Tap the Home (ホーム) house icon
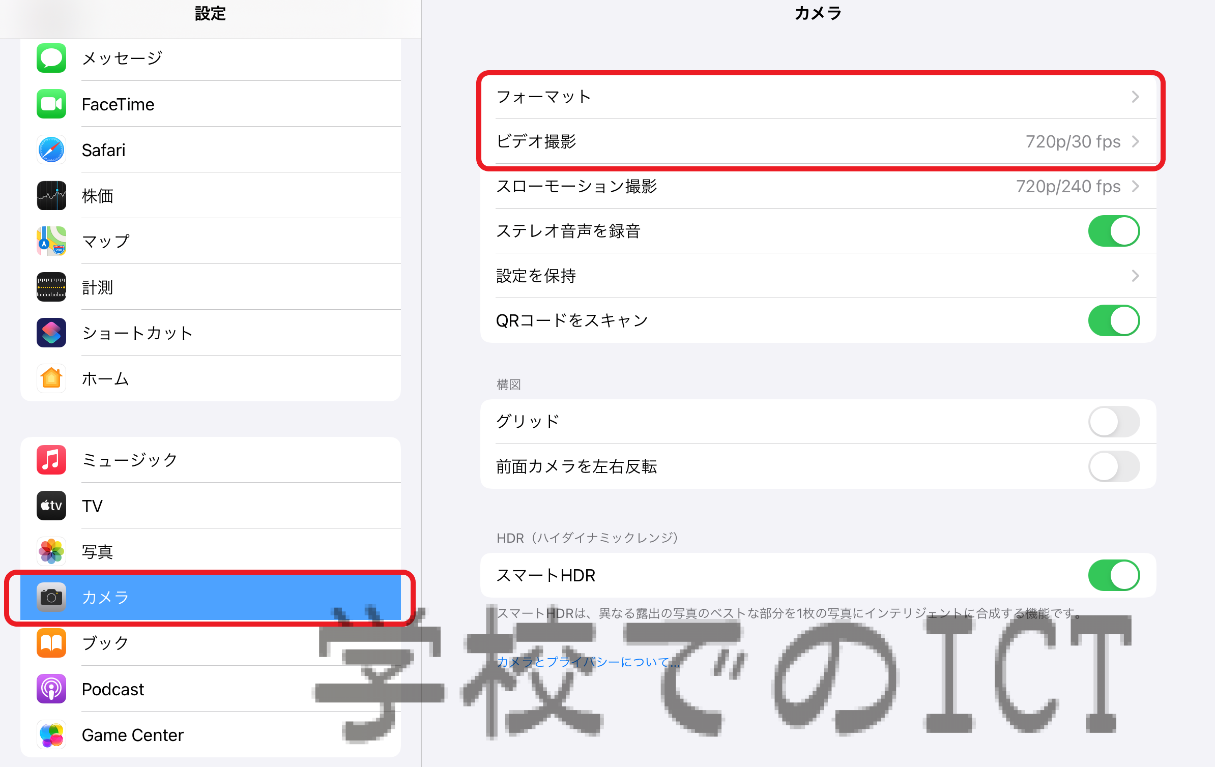1215x767 pixels. coord(51,378)
